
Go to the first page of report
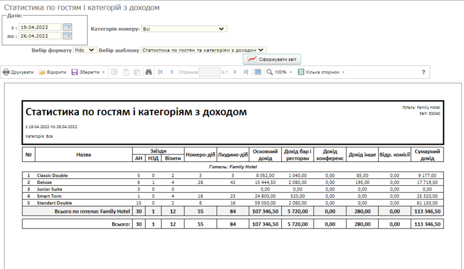(159, 72)
